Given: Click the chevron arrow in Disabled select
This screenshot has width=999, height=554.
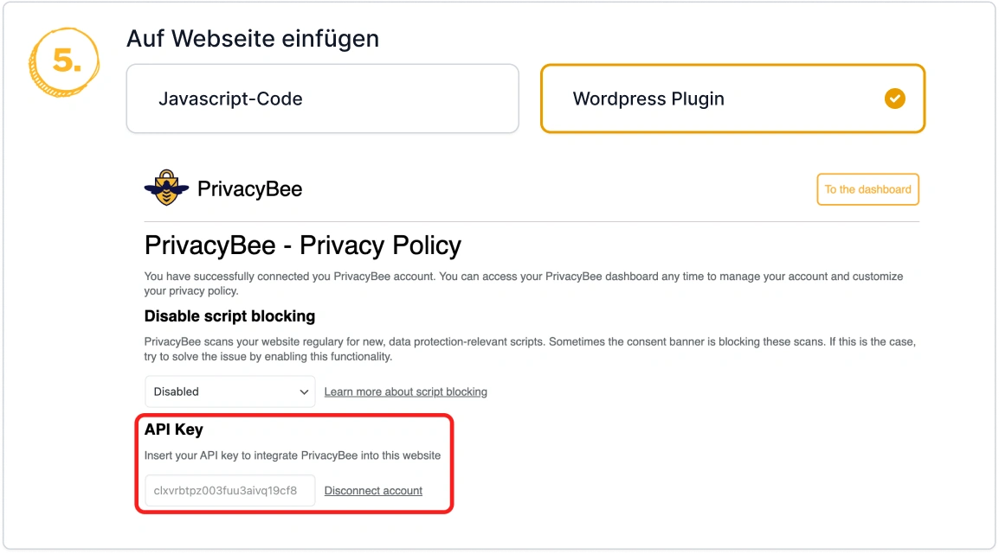Looking at the screenshot, I should coord(304,392).
